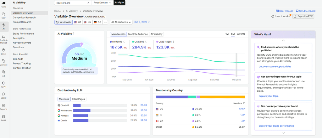
Task: Open the Reports sidebar section
Action: (x=3, y=107)
